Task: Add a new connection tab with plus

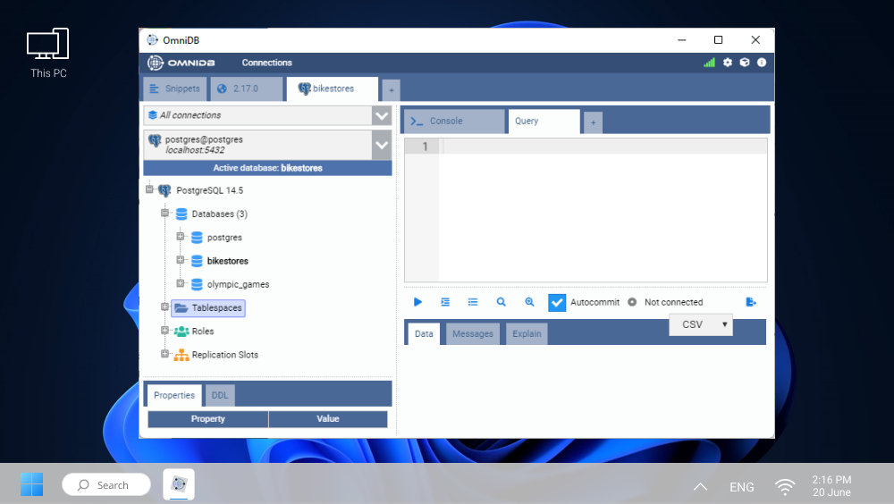Action: (x=392, y=90)
